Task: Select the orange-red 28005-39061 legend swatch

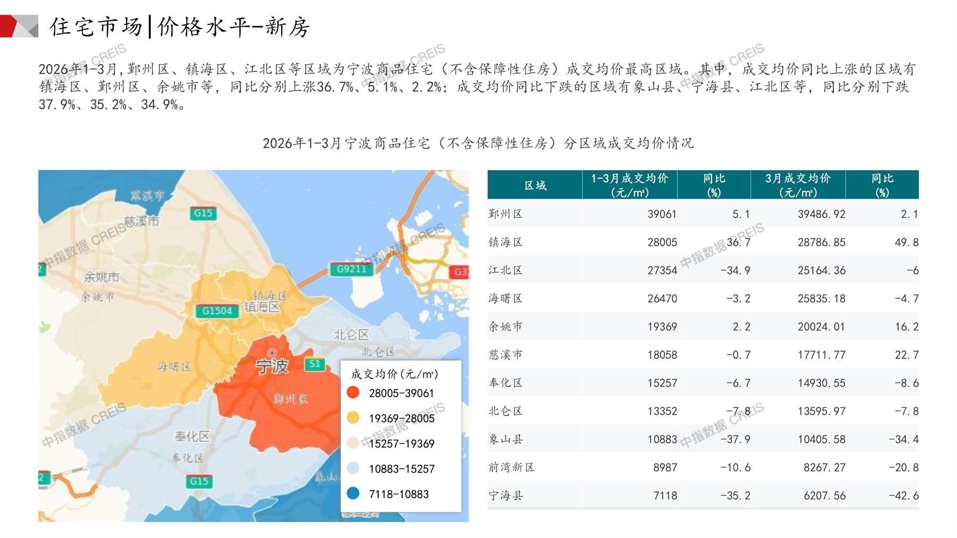Action: [353, 393]
